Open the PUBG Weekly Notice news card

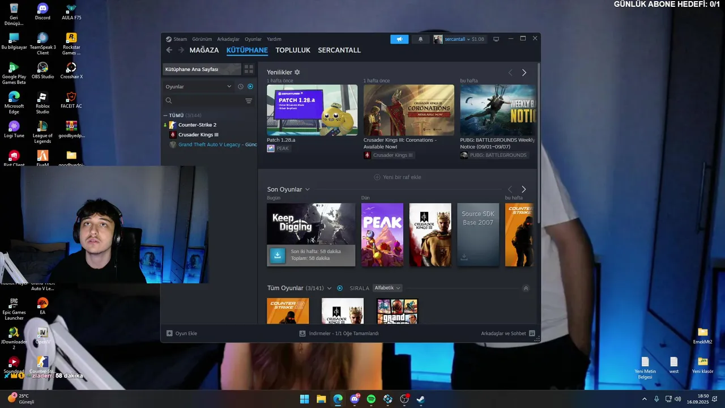(497, 110)
